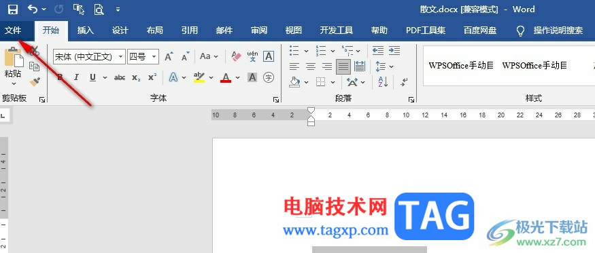Toggle underline formatting
The width and height of the screenshot is (595, 253).
(x=92, y=77)
